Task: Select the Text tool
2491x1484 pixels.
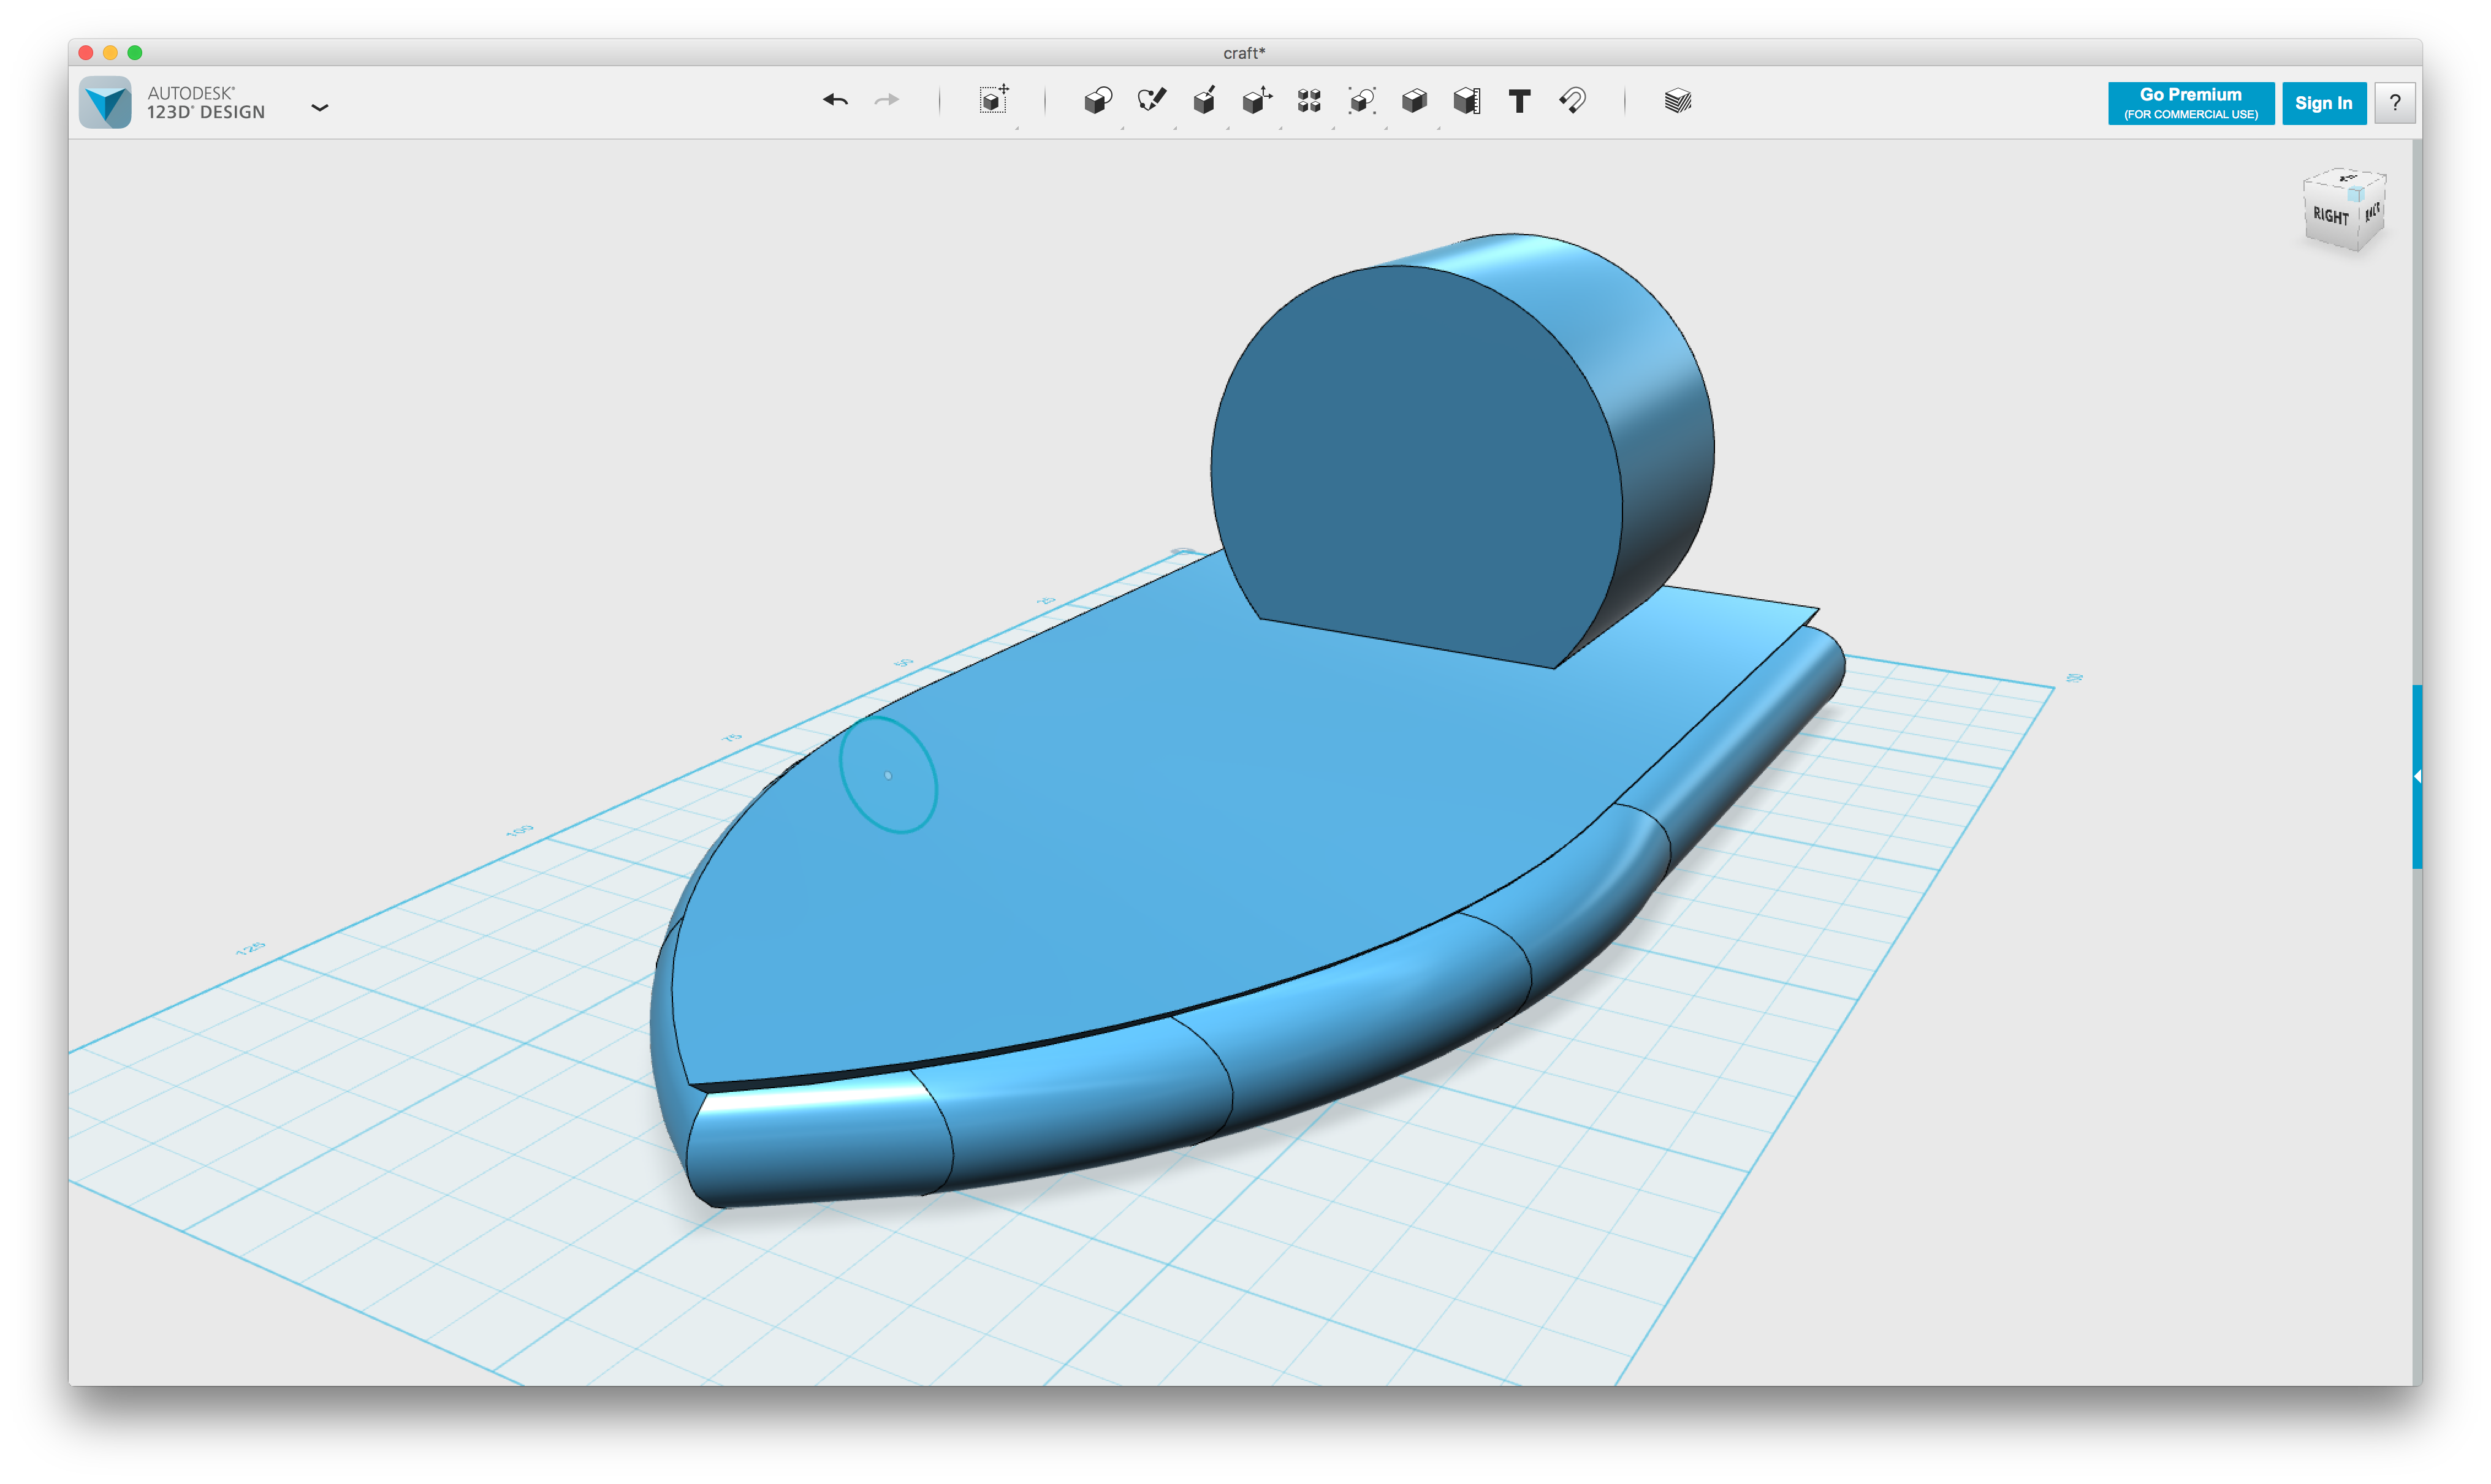Action: (x=1519, y=101)
